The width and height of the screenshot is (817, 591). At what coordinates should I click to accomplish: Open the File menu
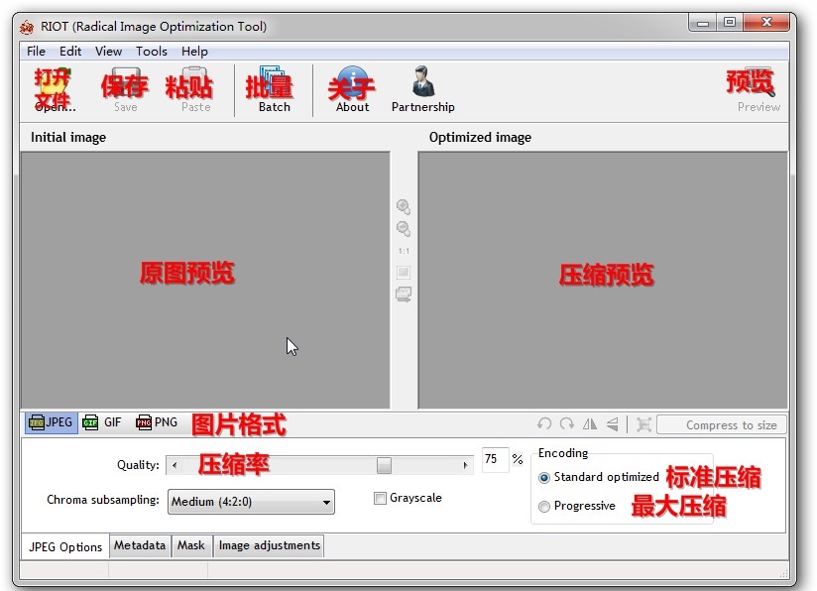[36, 52]
